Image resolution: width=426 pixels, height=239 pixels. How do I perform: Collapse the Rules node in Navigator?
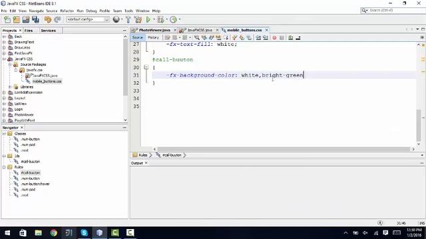[4, 167]
